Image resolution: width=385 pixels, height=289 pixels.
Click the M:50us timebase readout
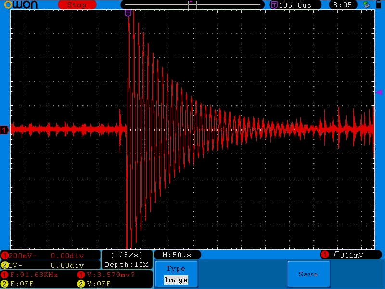pyautogui.click(x=177, y=255)
